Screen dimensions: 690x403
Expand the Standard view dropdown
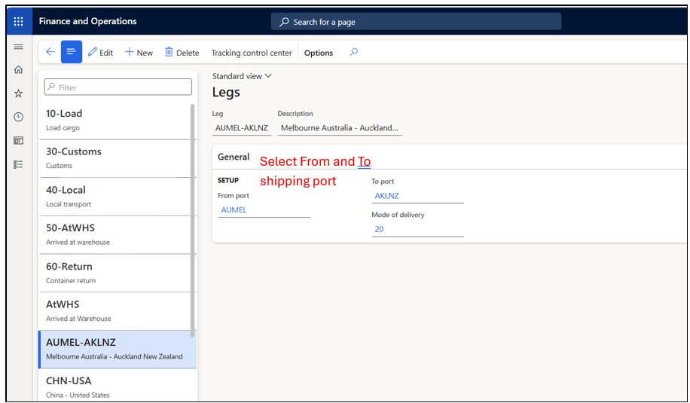pyautogui.click(x=242, y=76)
